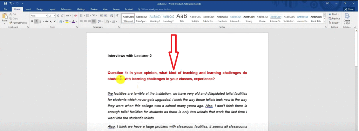Click the Ribbon Display Options icon

[328, 3]
